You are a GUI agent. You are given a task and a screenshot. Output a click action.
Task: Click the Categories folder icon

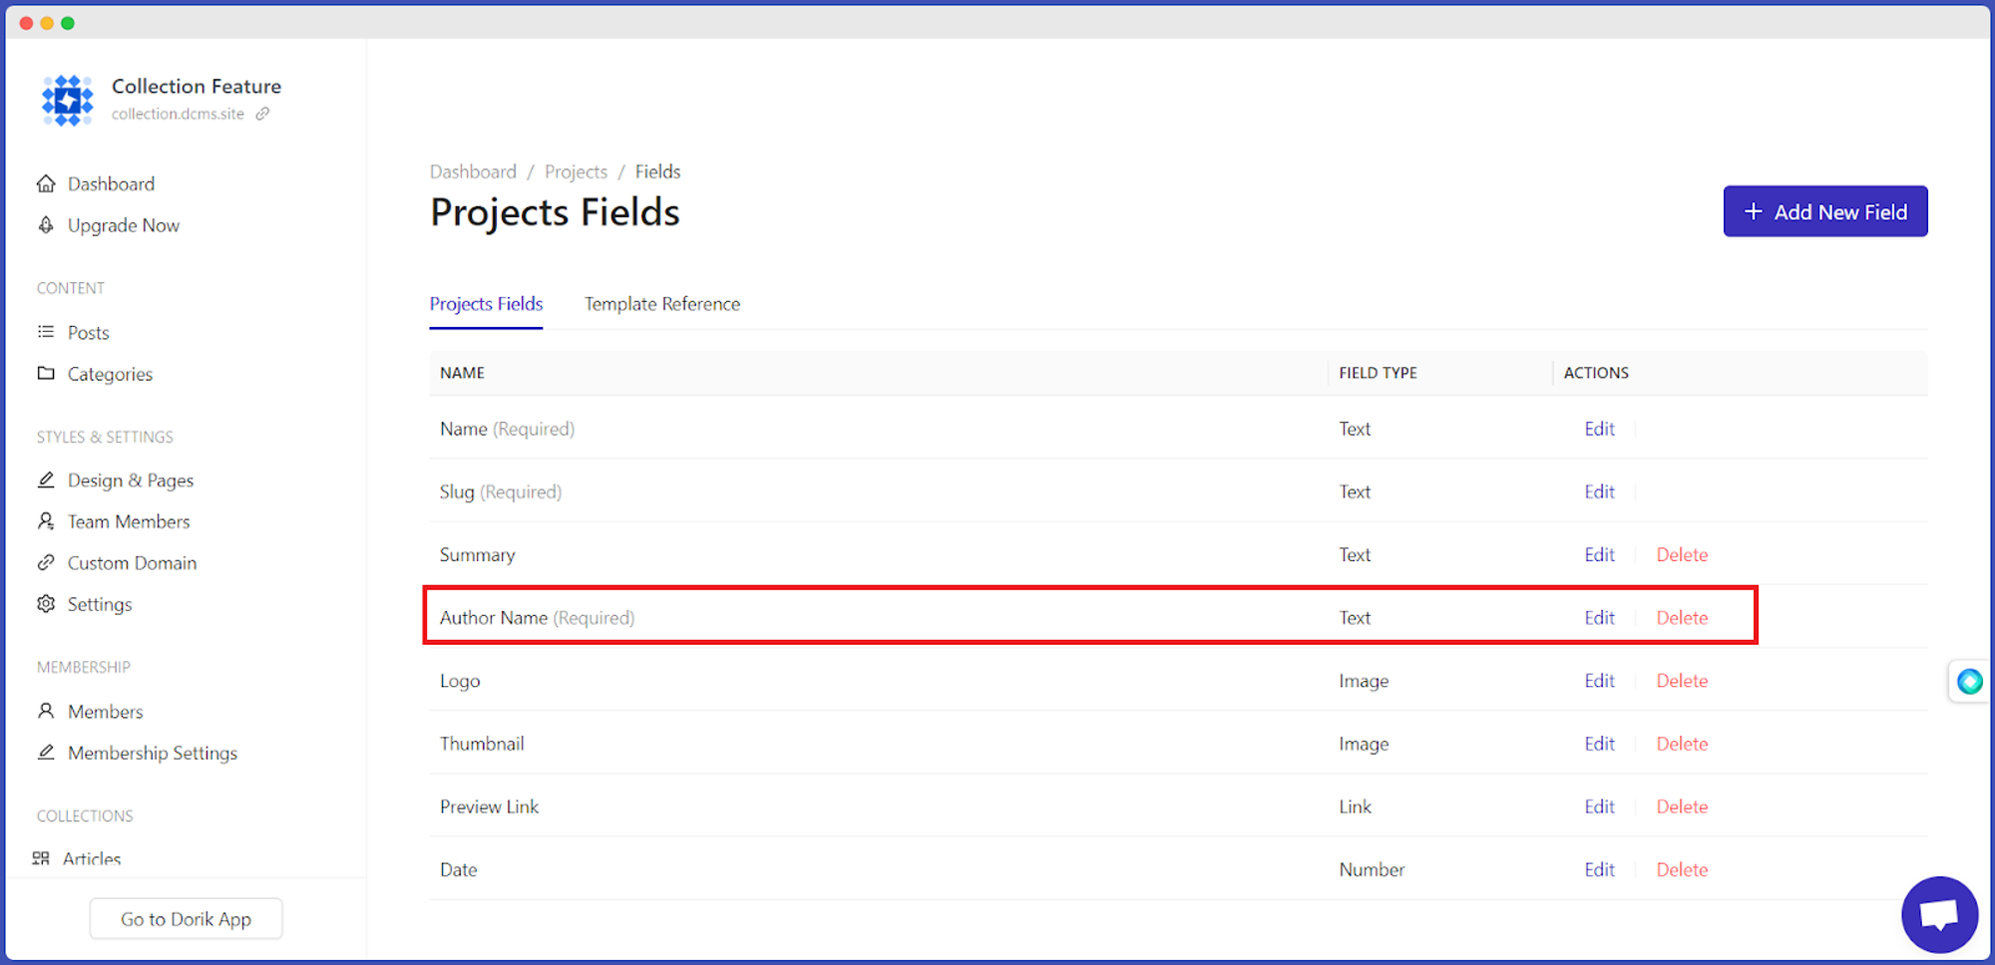[x=46, y=373]
